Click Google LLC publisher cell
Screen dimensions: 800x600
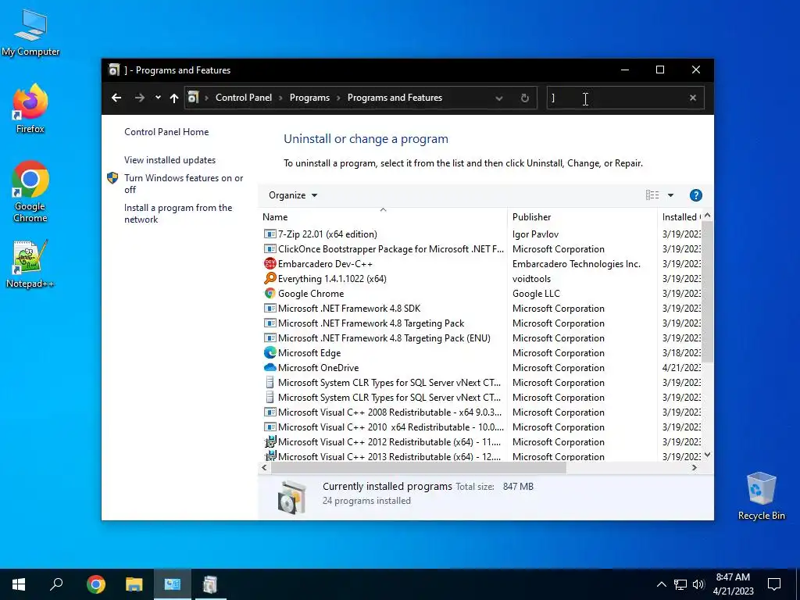pos(536,294)
